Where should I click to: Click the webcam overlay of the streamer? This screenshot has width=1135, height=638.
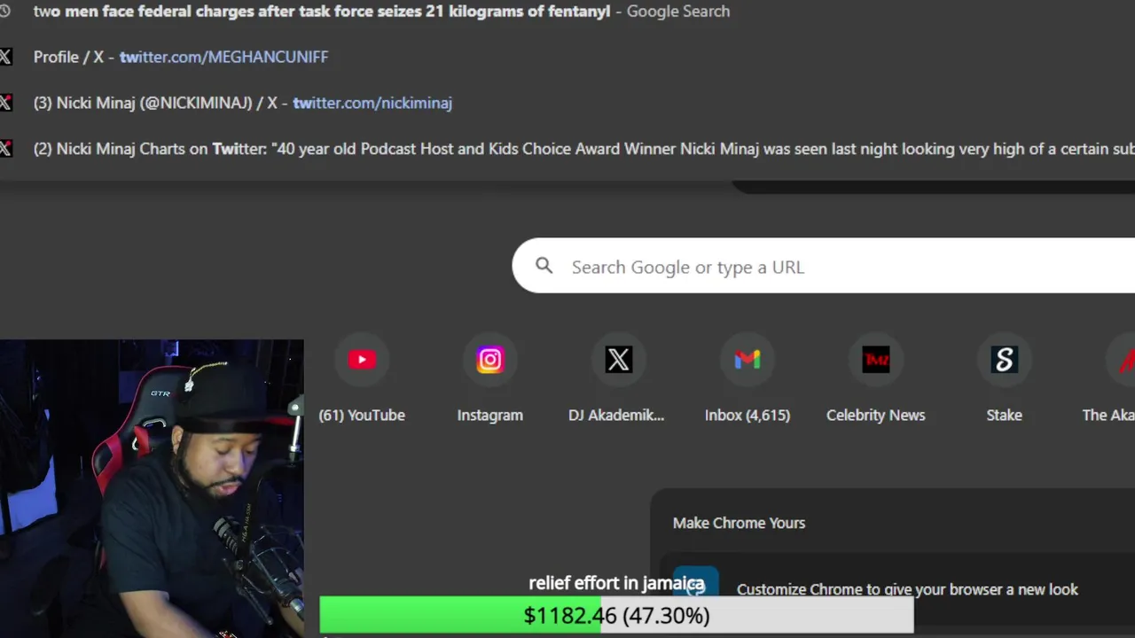pos(152,488)
